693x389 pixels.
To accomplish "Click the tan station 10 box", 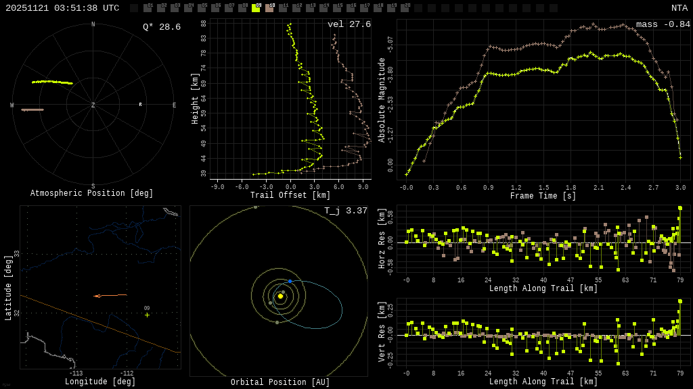I will 269,8.
